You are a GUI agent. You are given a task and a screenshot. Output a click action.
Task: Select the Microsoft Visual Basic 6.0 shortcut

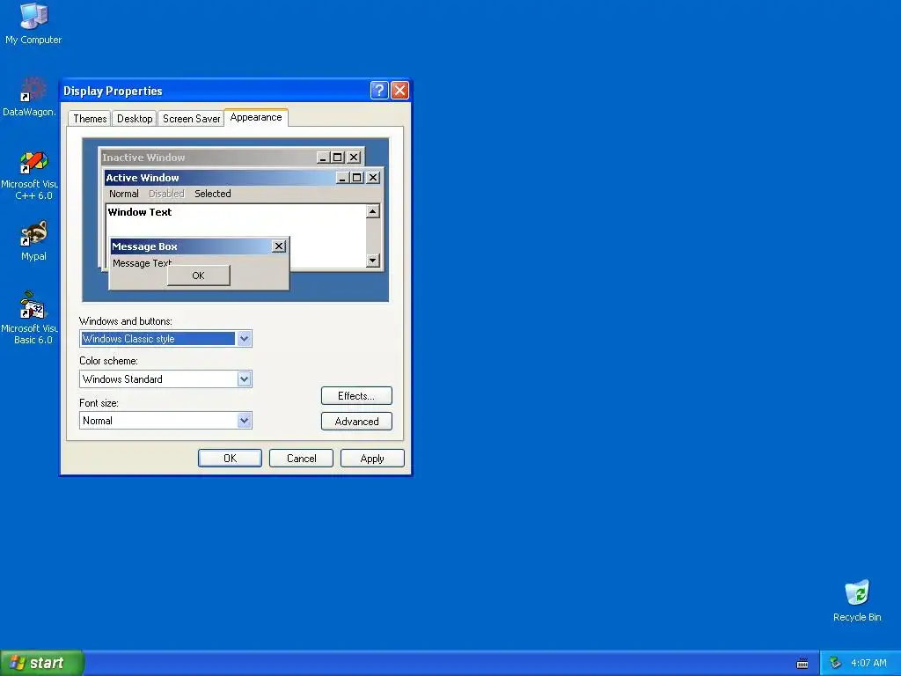click(30, 317)
